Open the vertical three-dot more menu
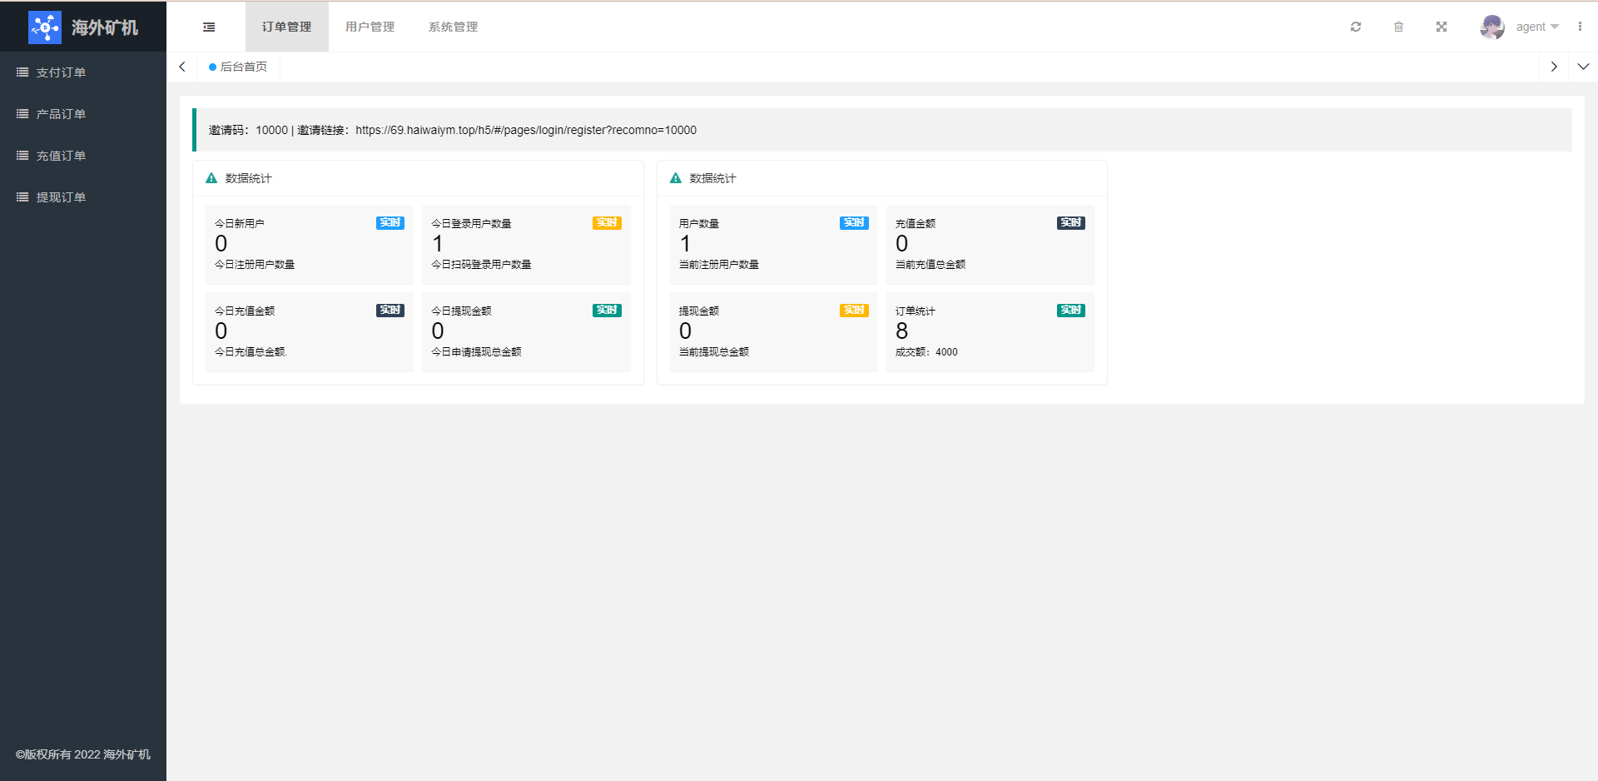The height and width of the screenshot is (781, 1598). [1580, 27]
